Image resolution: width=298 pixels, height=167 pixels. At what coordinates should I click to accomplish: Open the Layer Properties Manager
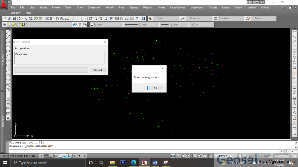click(4, 24)
